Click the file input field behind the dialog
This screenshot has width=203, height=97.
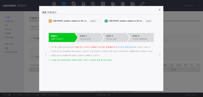click(x=36, y=53)
